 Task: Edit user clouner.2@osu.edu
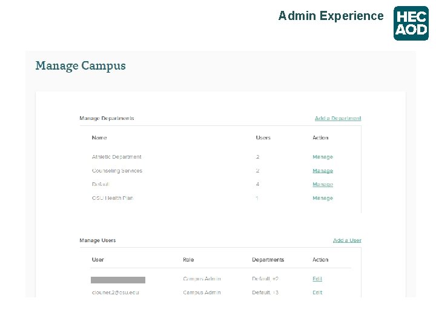pos(317,292)
